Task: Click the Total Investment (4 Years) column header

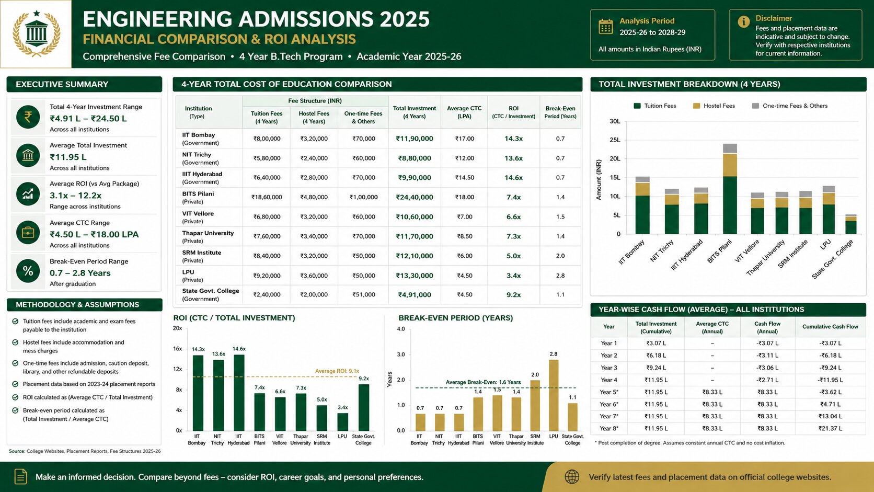Action: pos(415,112)
